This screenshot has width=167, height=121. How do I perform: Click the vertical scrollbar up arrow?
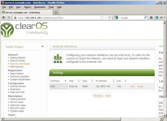[165, 22]
